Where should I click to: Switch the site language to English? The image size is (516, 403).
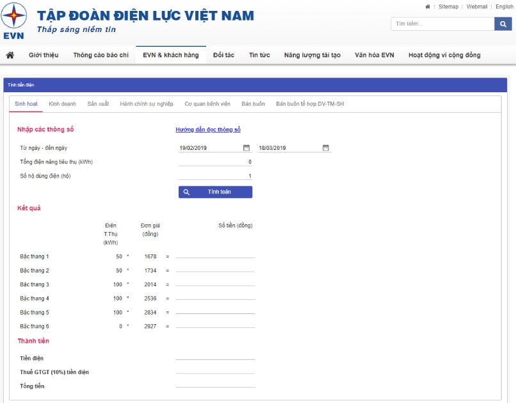click(505, 5)
